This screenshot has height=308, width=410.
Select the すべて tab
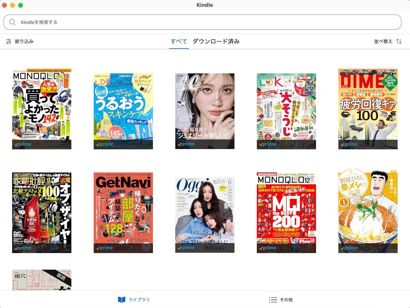(178, 41)
